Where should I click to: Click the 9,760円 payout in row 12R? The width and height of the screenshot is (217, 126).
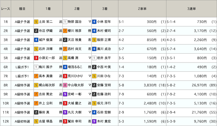(200, 122)
